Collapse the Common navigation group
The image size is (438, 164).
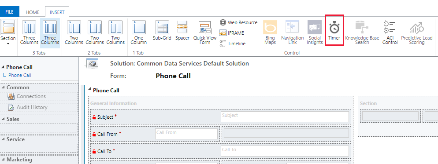click(3, 87)
